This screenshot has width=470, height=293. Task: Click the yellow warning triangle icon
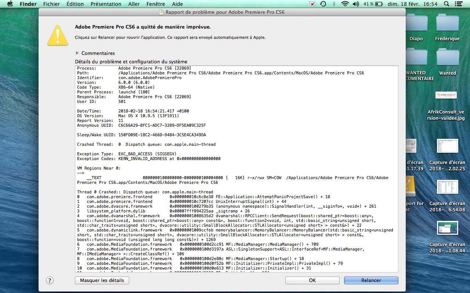coord(58,35)
